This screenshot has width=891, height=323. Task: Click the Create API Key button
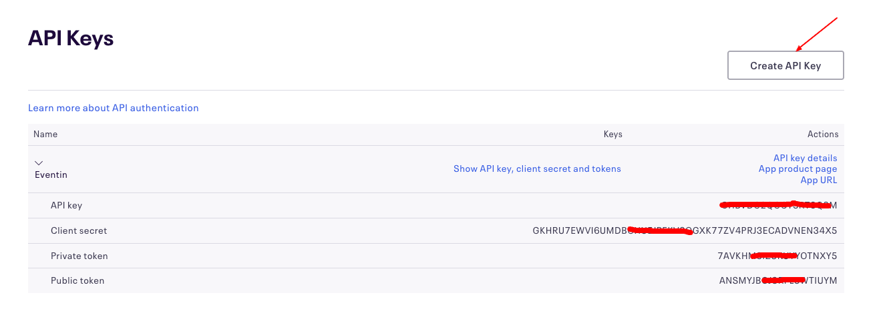785,65
